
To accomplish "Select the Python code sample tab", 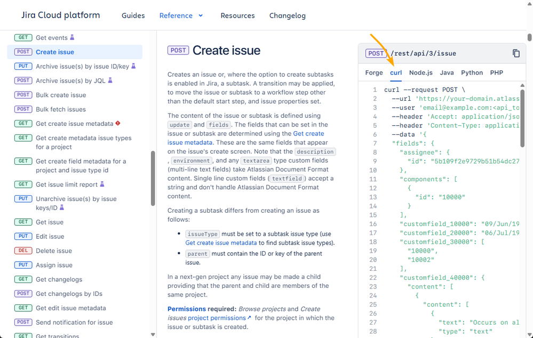I will [x=472, y=73].
